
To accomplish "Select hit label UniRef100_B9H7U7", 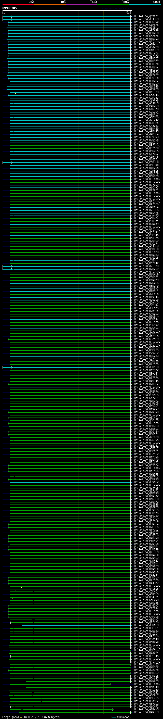I will click(146, 81).
